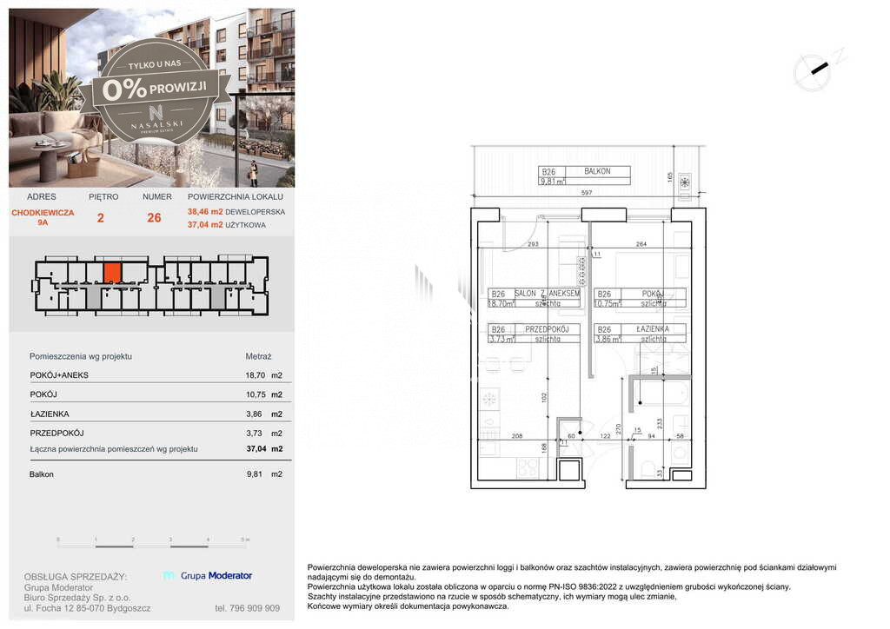
Task: Click the B26 Pokój room label
Action: tap(640, 298)
